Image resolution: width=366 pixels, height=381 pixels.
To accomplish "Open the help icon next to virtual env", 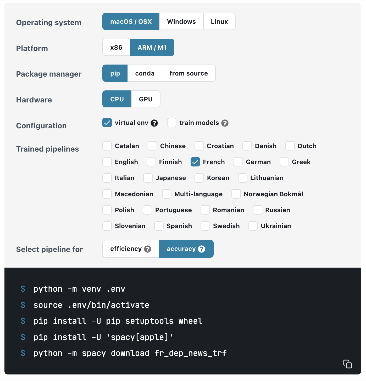I will pos(154,123).
